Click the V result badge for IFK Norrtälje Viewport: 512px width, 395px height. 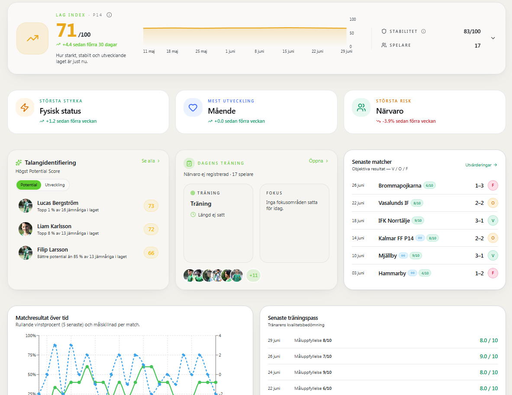pos(493,220)
